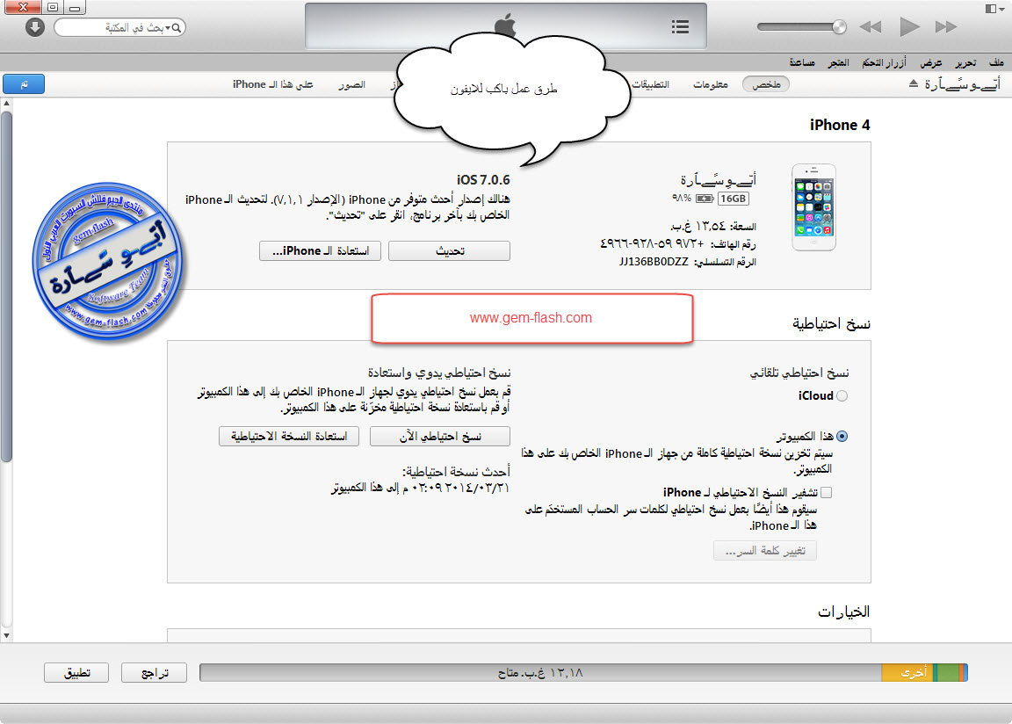This screenshot has width=1012, height=724.
Task: Click the free space storage bar
Action: click(541, 673)
